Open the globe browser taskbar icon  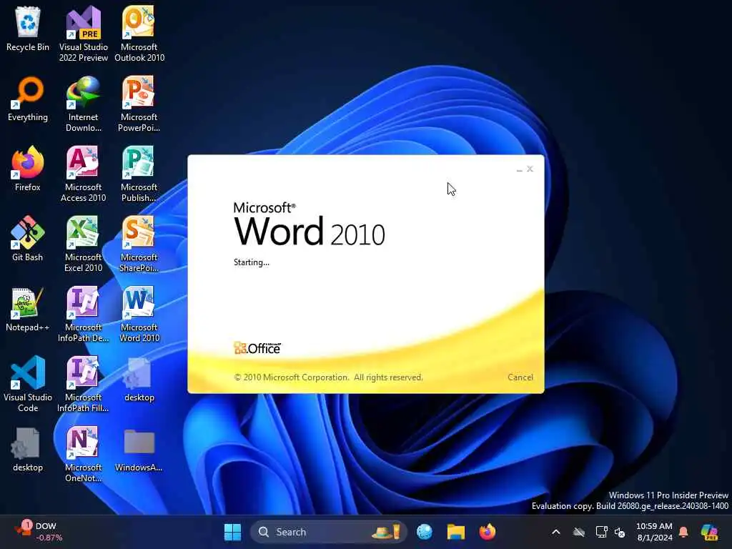point(425,532)
